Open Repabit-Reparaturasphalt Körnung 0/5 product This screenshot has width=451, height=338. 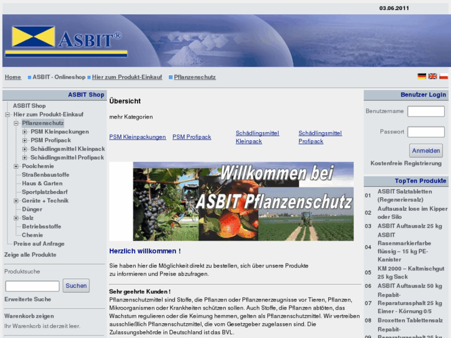[x=409, y=303]
